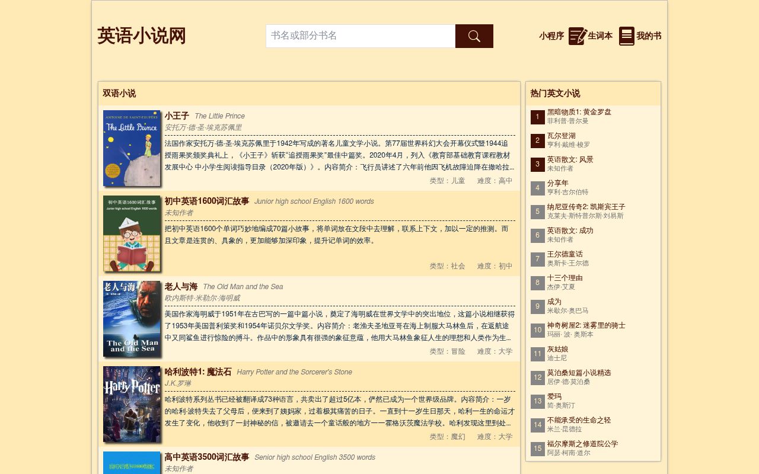Image resolution: width=759 pixels, height=474 pixels.
Task: Select author 米歇尔·奥巴马 in ranking
Action: click(x=568, y=310)
